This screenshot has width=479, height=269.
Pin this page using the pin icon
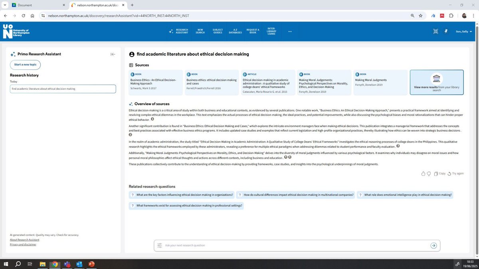click(x=446, y=31)
